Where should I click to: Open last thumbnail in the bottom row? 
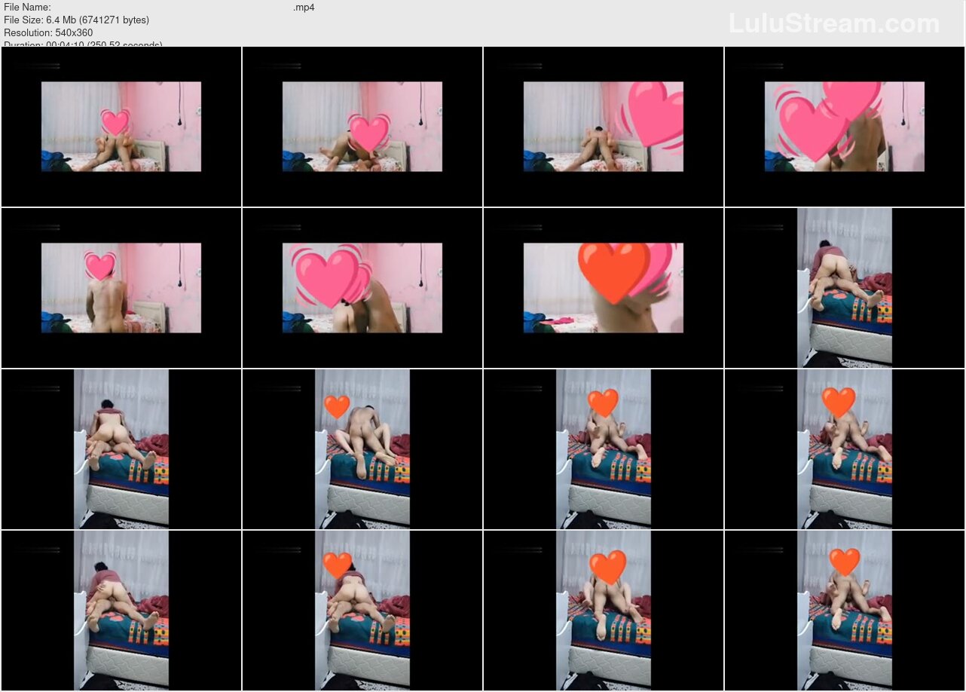[x=845, y=610]
